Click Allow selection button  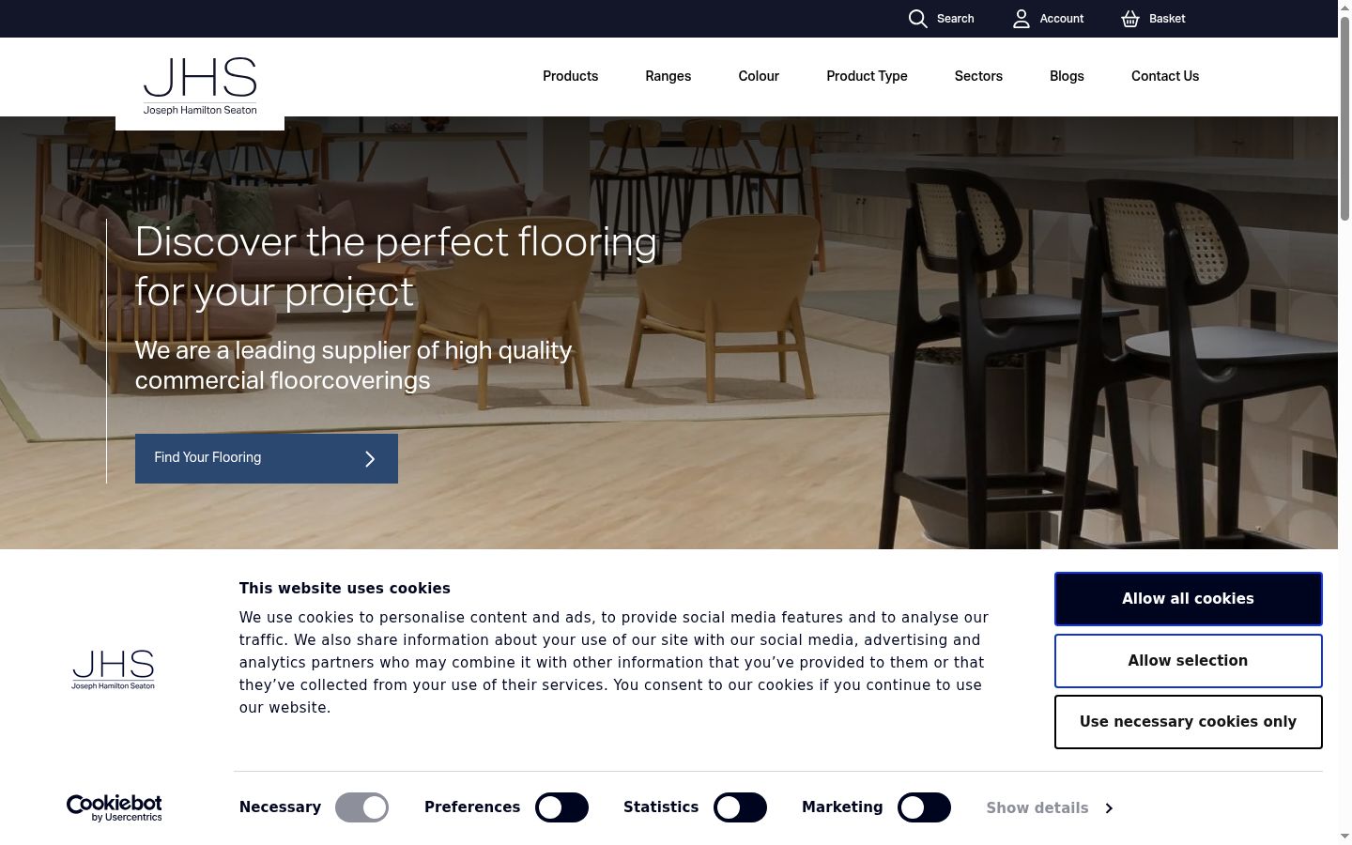click(1188, 661)
